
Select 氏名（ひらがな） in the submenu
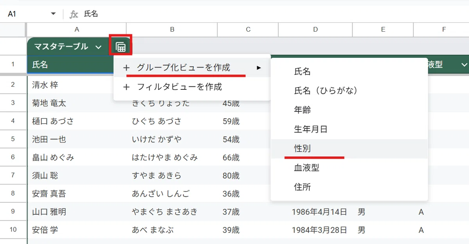[349, 91]
